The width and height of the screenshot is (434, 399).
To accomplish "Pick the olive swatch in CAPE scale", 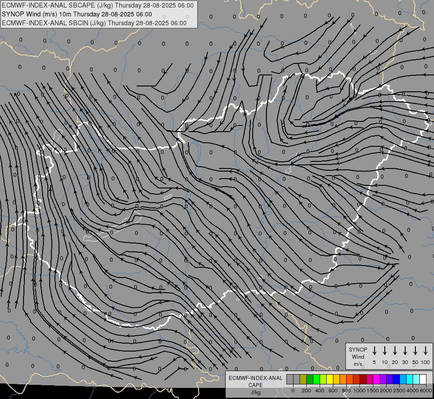I will pyautogui.click(x=303, y=379).
